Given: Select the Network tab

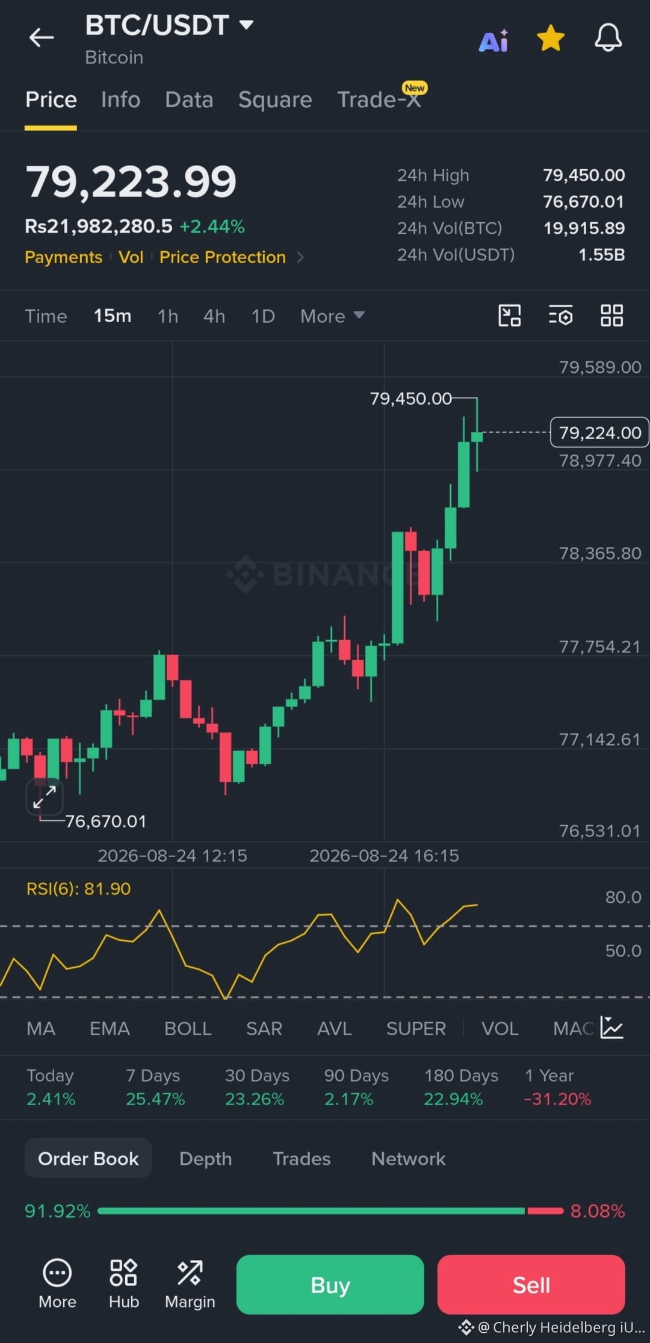Looking at the screenshot, I should (409, 1158).
